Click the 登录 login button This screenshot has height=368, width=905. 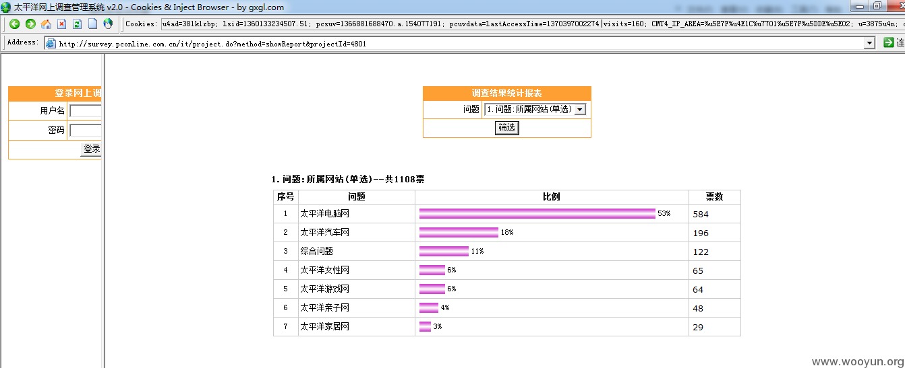[x=91, y=149]
